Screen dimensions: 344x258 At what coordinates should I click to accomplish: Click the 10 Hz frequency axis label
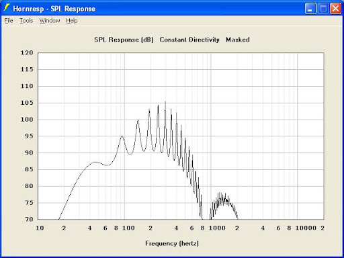coord(40,228)
